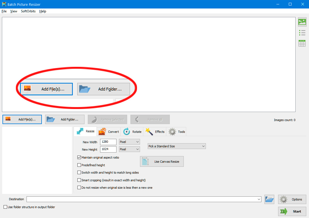Enable Smart cropping option
The height and width of the screenshot is (218, 309).
click(79, 180)
